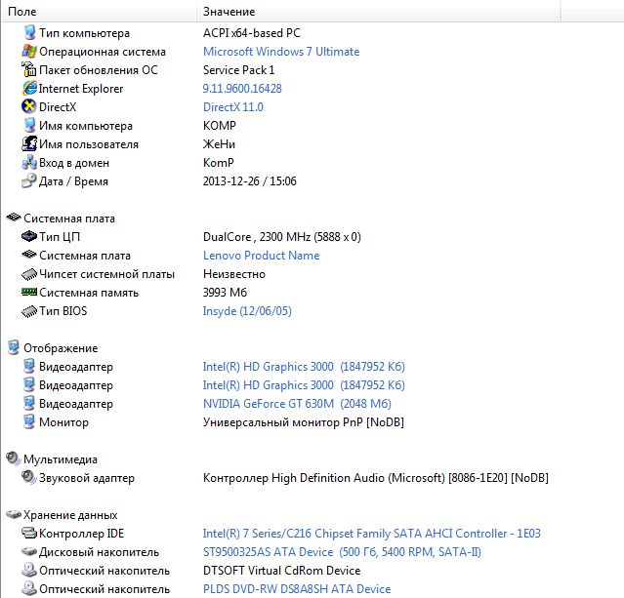This screenshot has width=624, height=598.
Task: Click the Имя компьютера monitor icon
Action: (29, 125)
